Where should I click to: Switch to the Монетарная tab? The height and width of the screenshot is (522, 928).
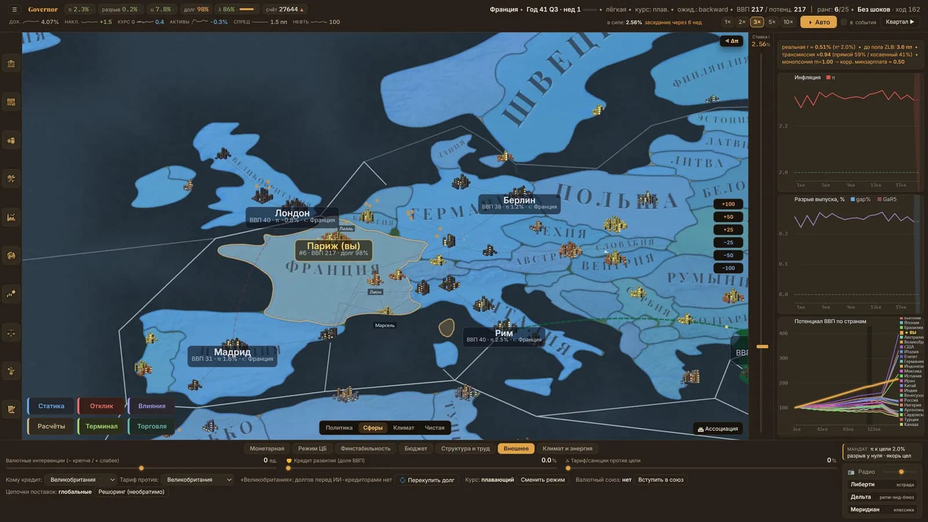click(267, 448)
